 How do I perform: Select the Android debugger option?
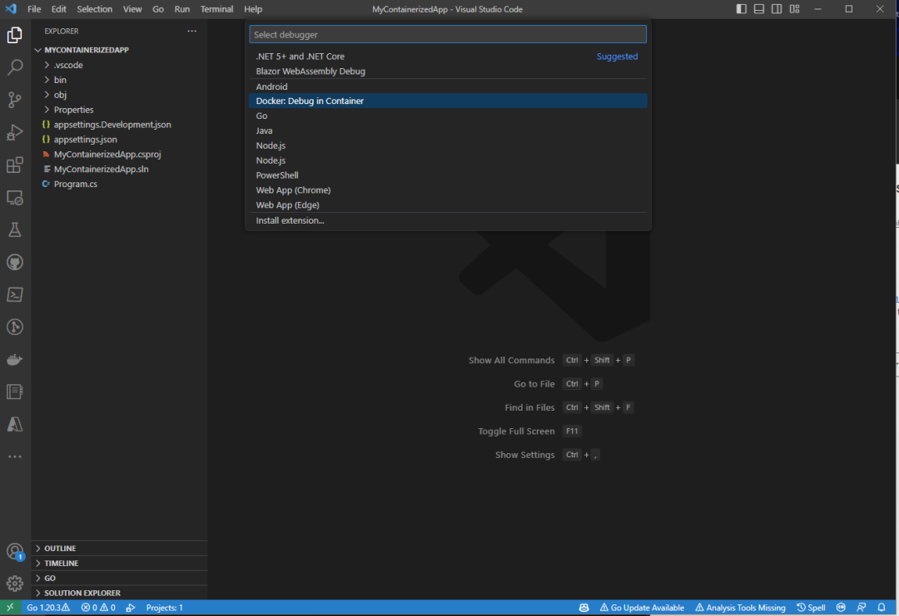click(x=448, y=86)
